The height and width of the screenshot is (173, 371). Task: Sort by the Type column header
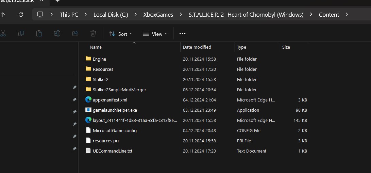coord(241,47)
